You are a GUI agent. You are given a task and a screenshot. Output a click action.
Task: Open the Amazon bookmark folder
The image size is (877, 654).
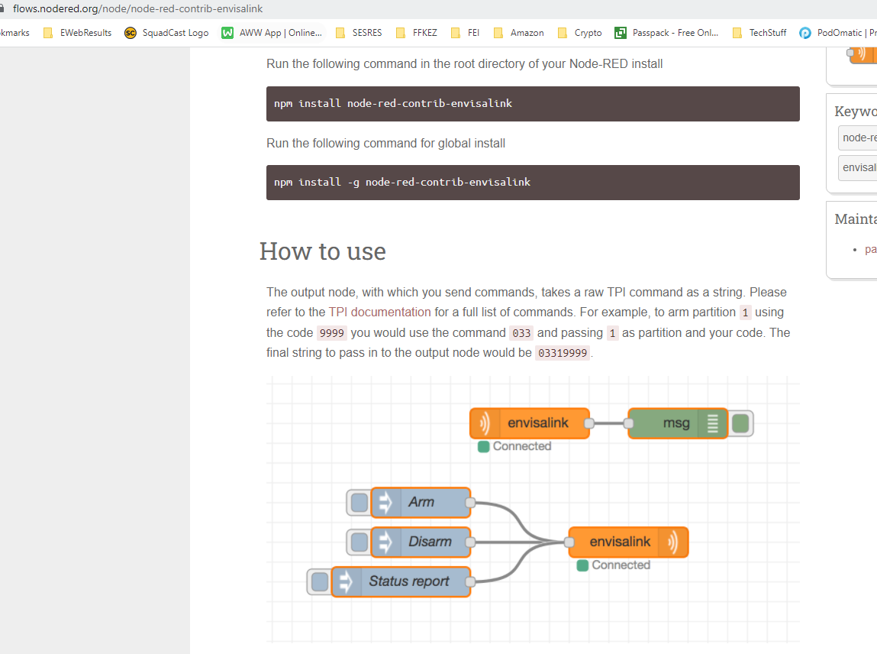pos(518,33)
